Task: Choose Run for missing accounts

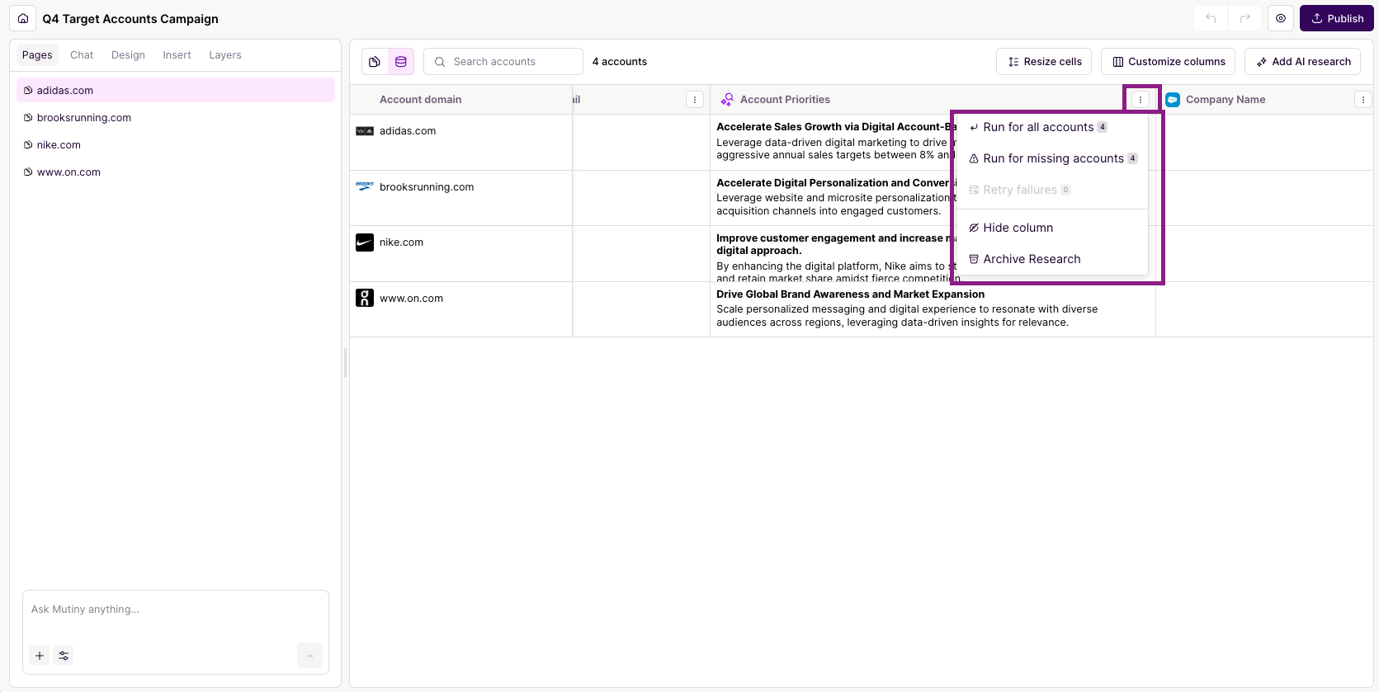Action: coord(1052,158)
